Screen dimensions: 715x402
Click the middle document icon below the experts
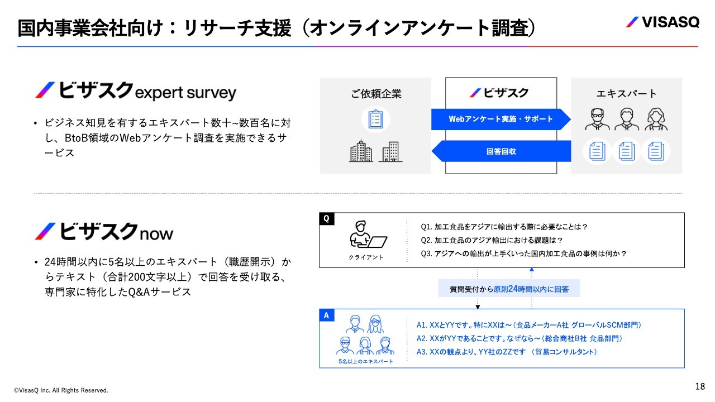click(626, 151)
